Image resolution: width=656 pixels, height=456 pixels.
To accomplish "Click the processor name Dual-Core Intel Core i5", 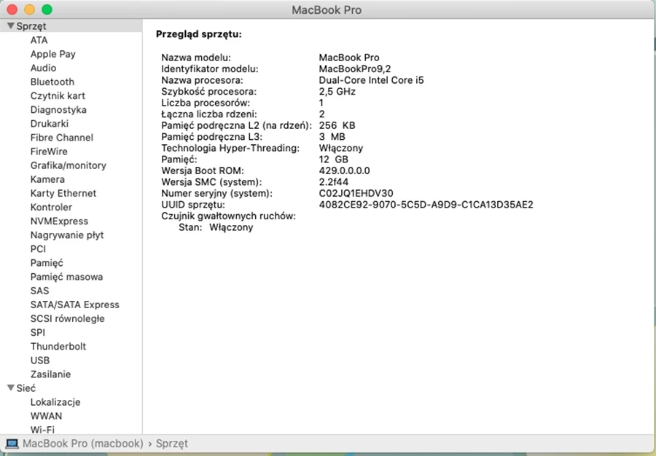I will 371,80.
